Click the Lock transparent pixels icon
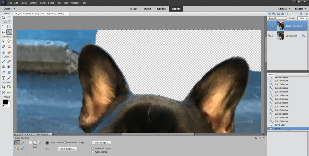 (287, 14)
